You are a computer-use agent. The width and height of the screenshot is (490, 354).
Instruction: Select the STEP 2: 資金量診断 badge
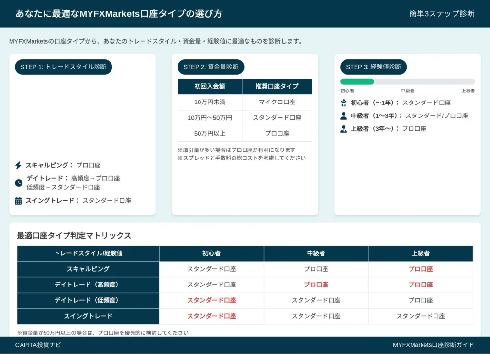(211, 67)
